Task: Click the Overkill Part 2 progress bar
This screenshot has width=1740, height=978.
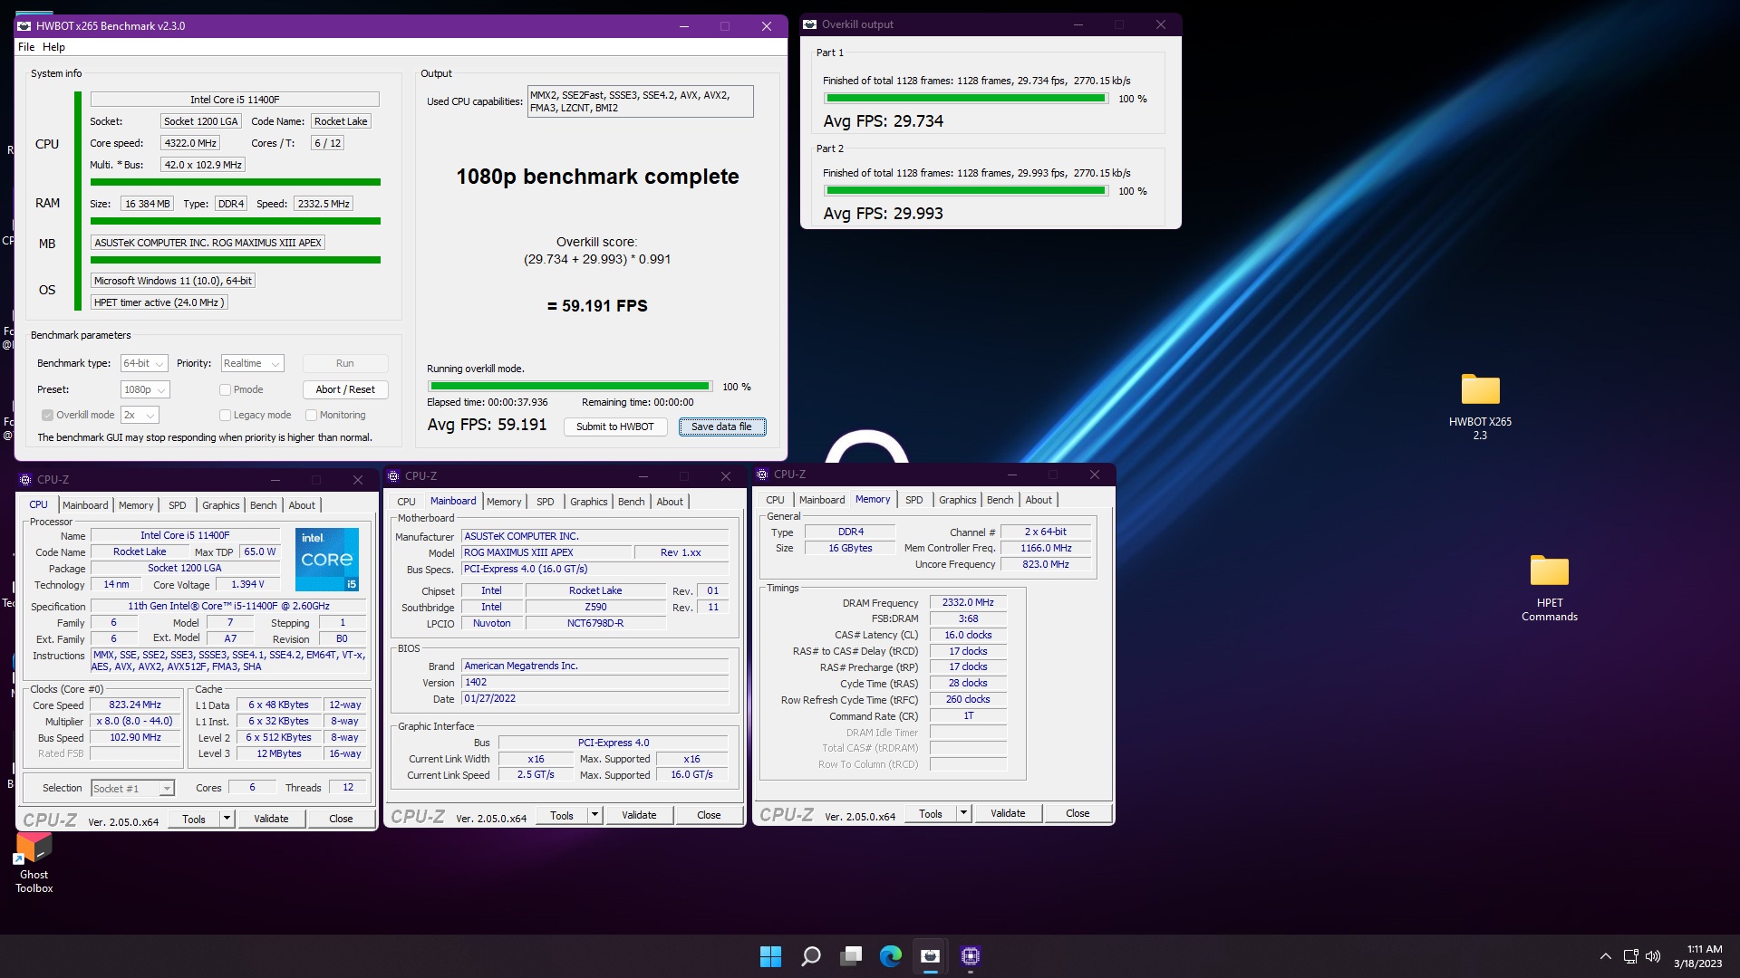Action: pos(966,191)
